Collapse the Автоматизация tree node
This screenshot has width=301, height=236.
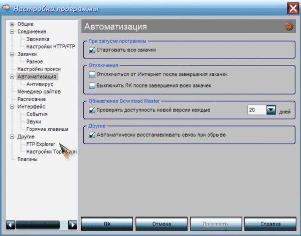(12, 76)
